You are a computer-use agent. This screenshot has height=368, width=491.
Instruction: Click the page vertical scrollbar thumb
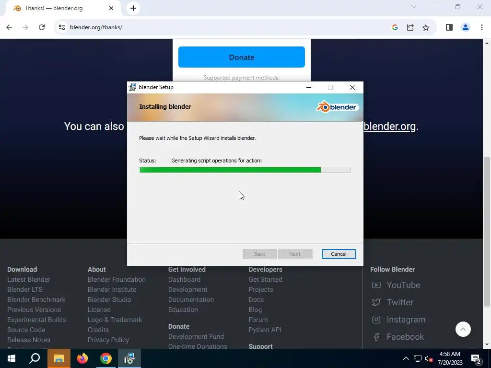coord(487,232)
